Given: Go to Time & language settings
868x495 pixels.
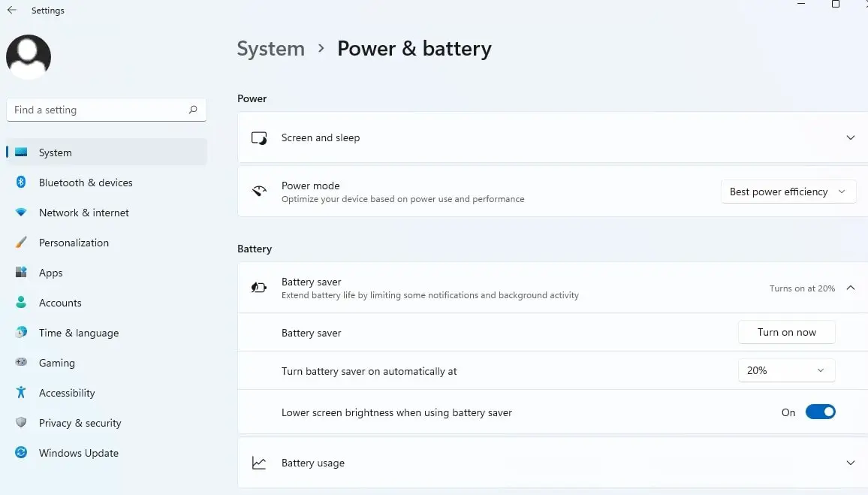Looking at the screenshot, I should 78,333.
